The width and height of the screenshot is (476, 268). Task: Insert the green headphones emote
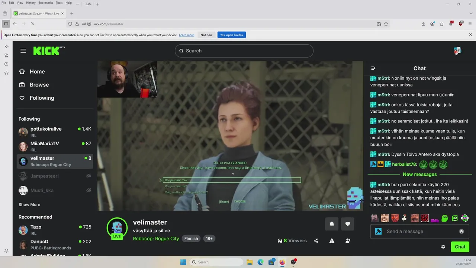pos(465,218)
